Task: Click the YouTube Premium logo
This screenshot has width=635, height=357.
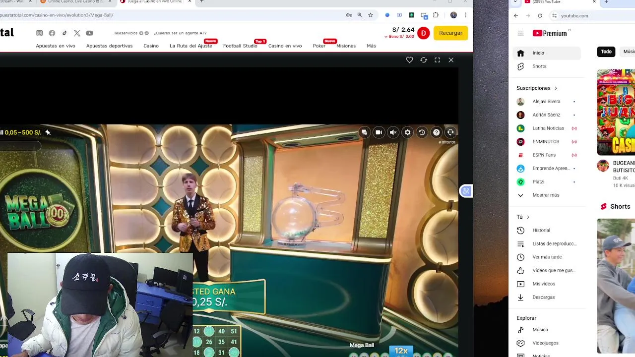Action: (550, 33)
